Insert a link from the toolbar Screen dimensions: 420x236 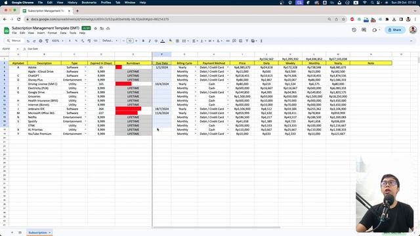pyautogui.click(x=228, y=41)
